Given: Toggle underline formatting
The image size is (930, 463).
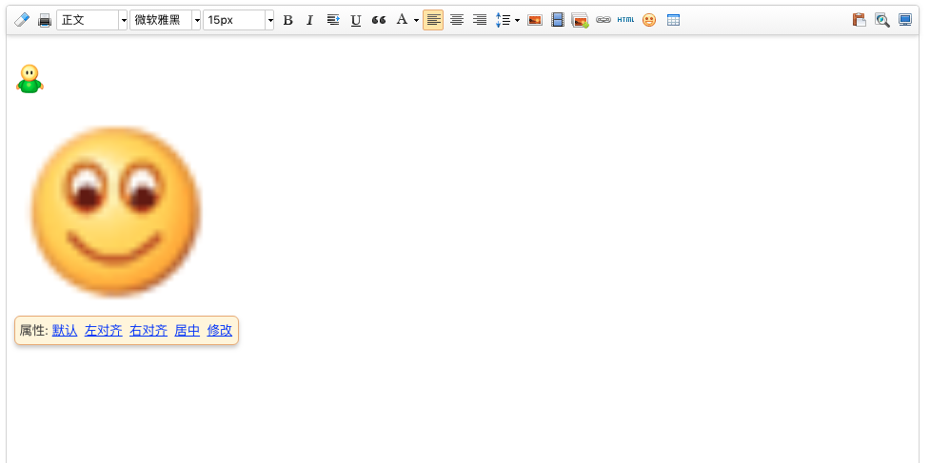Looking at the screenshot, I should tap(355, 20).
